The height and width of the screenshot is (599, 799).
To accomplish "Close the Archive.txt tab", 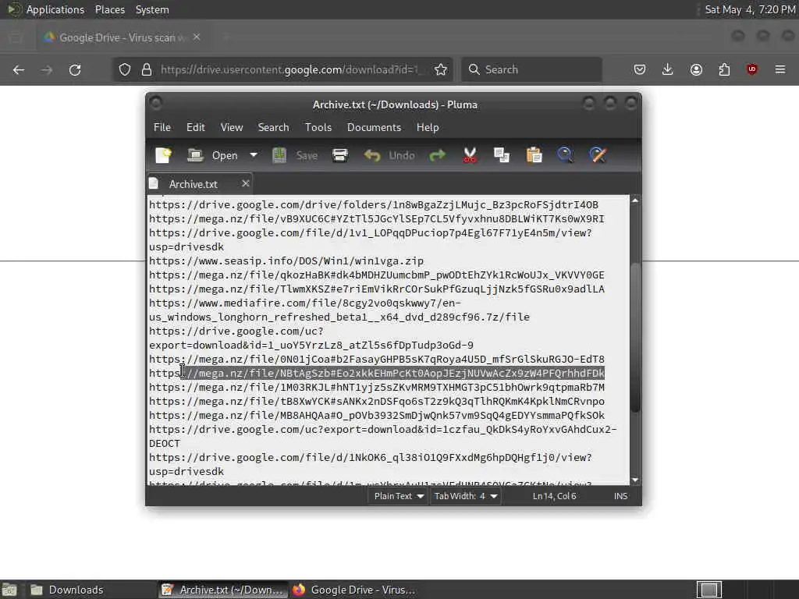I will tap(246, 183).
